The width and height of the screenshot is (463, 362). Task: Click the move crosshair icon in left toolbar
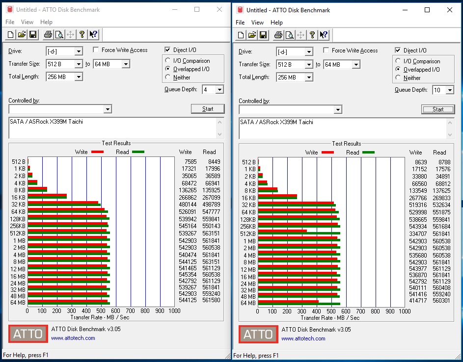(x=70, y=34)
